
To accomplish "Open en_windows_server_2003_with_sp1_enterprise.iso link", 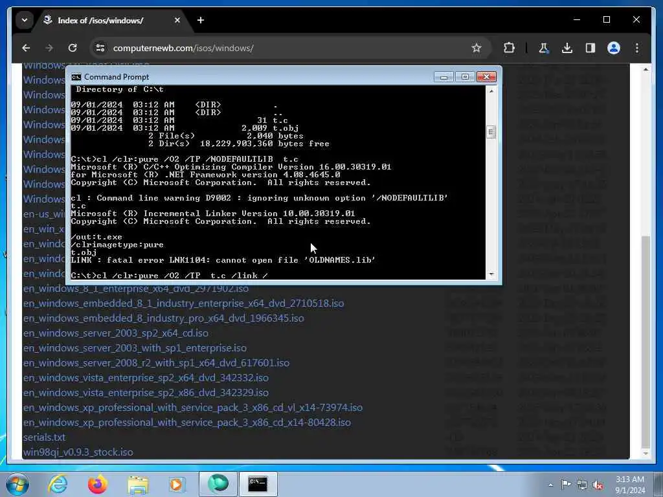I will pos(135,348).
